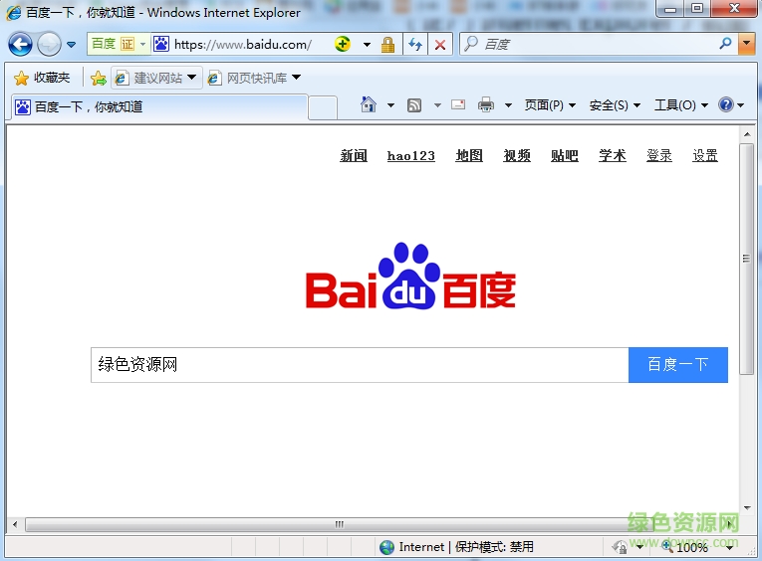Open the 收藏夹 favorites panel
Image resolution: width=762 pixels, height=561 pixels.
coord(42,78)
